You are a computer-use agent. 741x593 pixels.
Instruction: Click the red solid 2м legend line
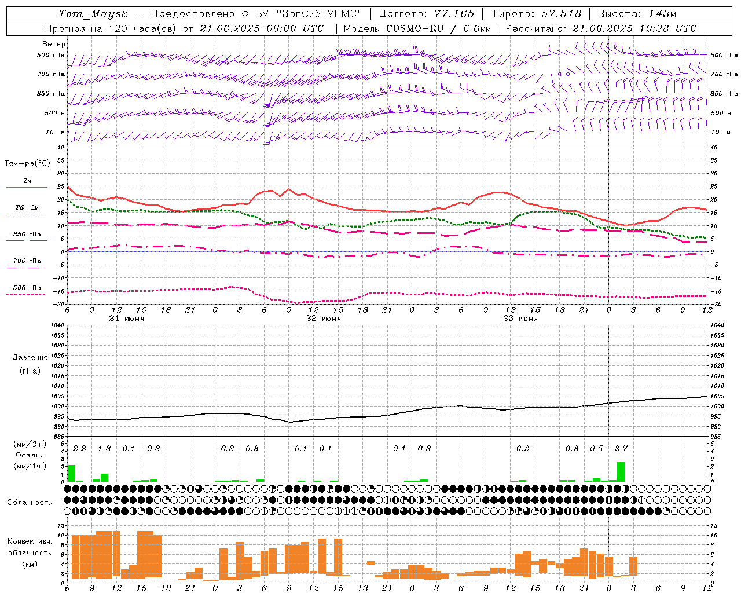click(x=27, y=187)
